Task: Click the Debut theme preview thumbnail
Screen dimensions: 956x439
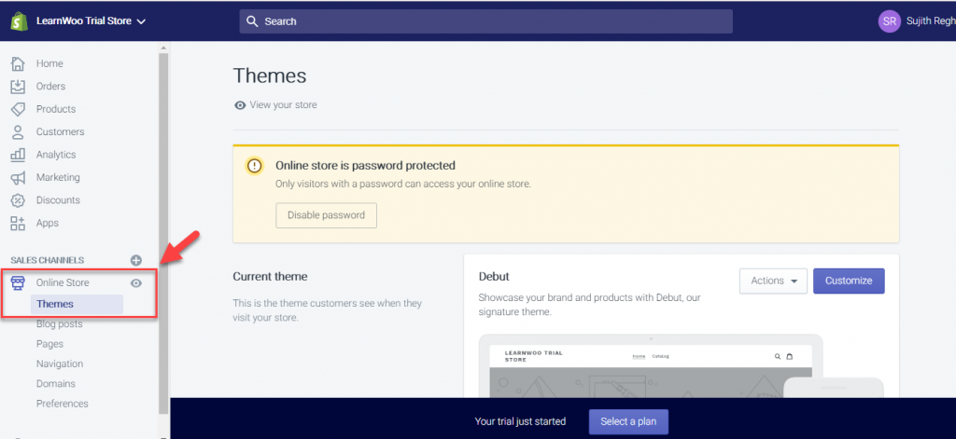Action: click(651, 366)
